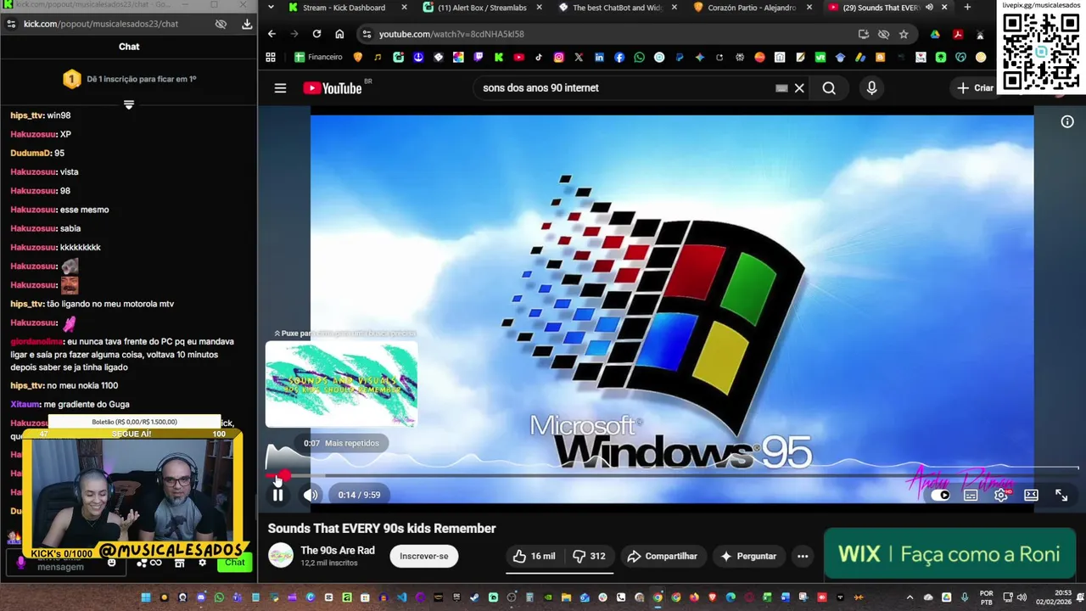
Task: Switch to Corazón Partío tab
Action: coord(751,8)
